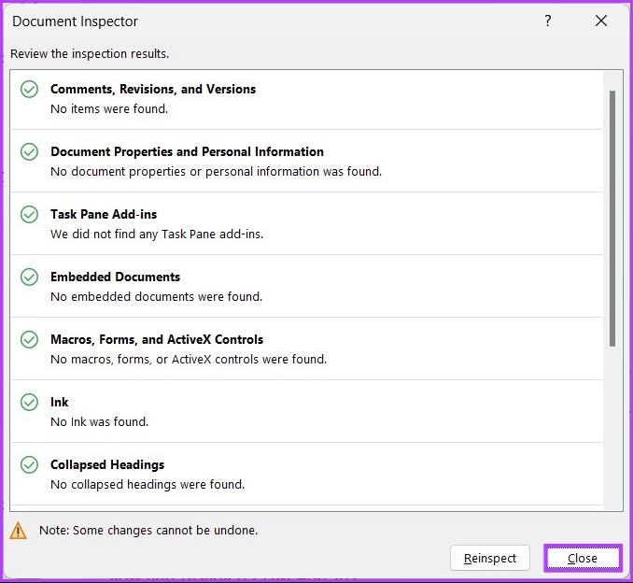Viewport: 633px width, 583px height.
Task: Click the green checkmark beside Ink
Action: (x=30, y=403)
